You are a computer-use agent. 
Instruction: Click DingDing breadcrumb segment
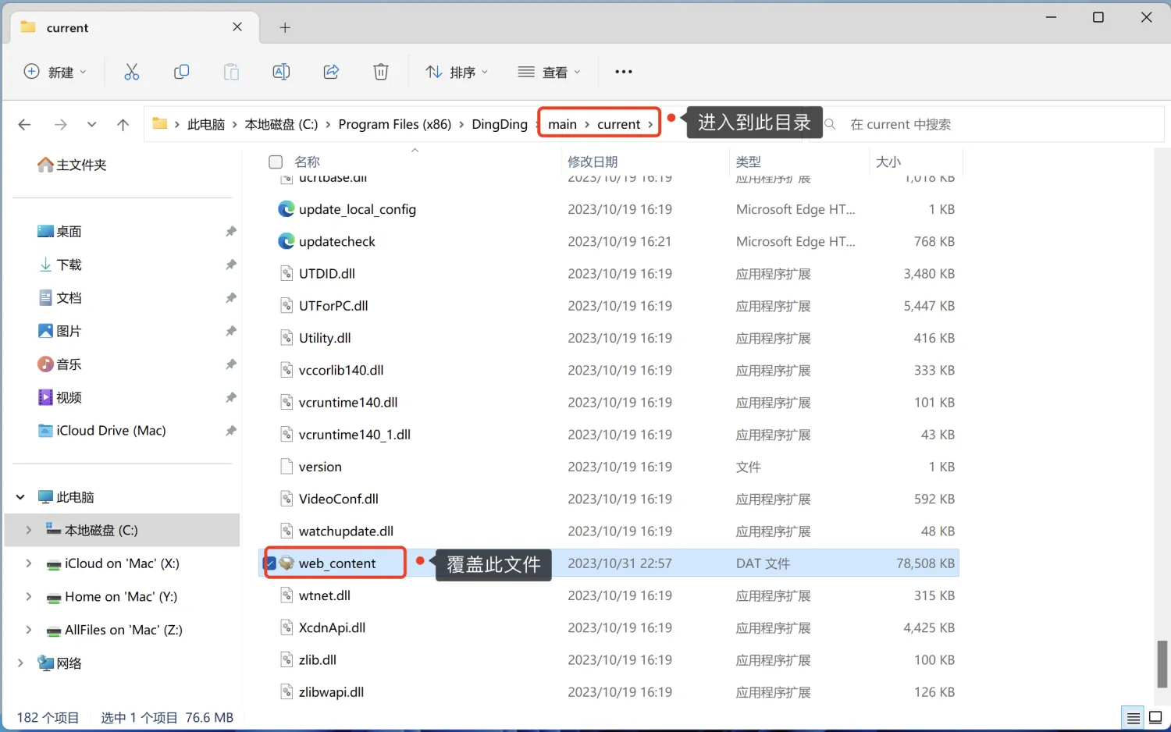click(500, 124)
